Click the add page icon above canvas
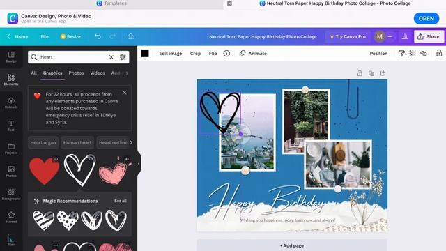 pos(383,73)
